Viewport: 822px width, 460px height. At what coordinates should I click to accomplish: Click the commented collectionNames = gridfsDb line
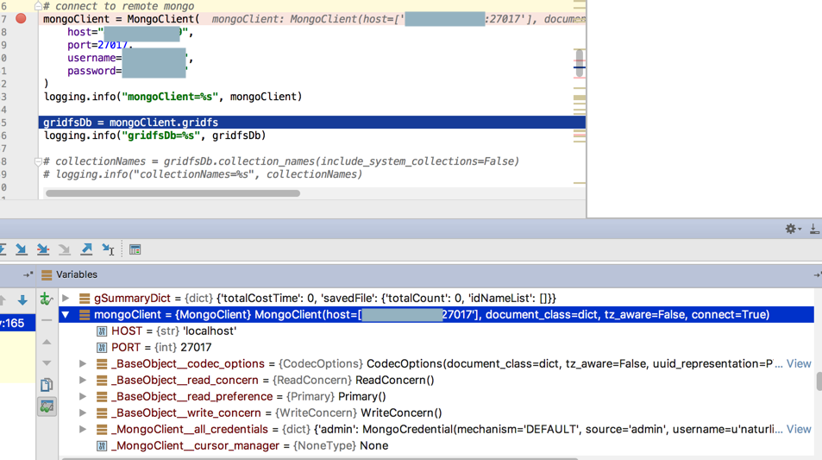(281, 161)
